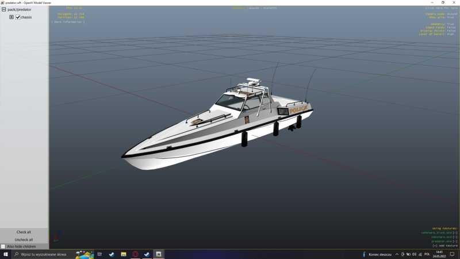Click the taskbar search field
The height and width of the screenshot is (259, 460).
(x=44, y=254)
